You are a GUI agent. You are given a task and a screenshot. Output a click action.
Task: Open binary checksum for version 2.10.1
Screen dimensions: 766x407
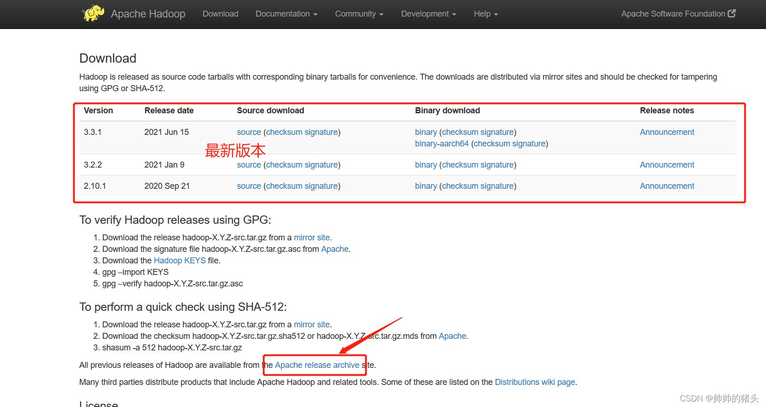[460, 186]
